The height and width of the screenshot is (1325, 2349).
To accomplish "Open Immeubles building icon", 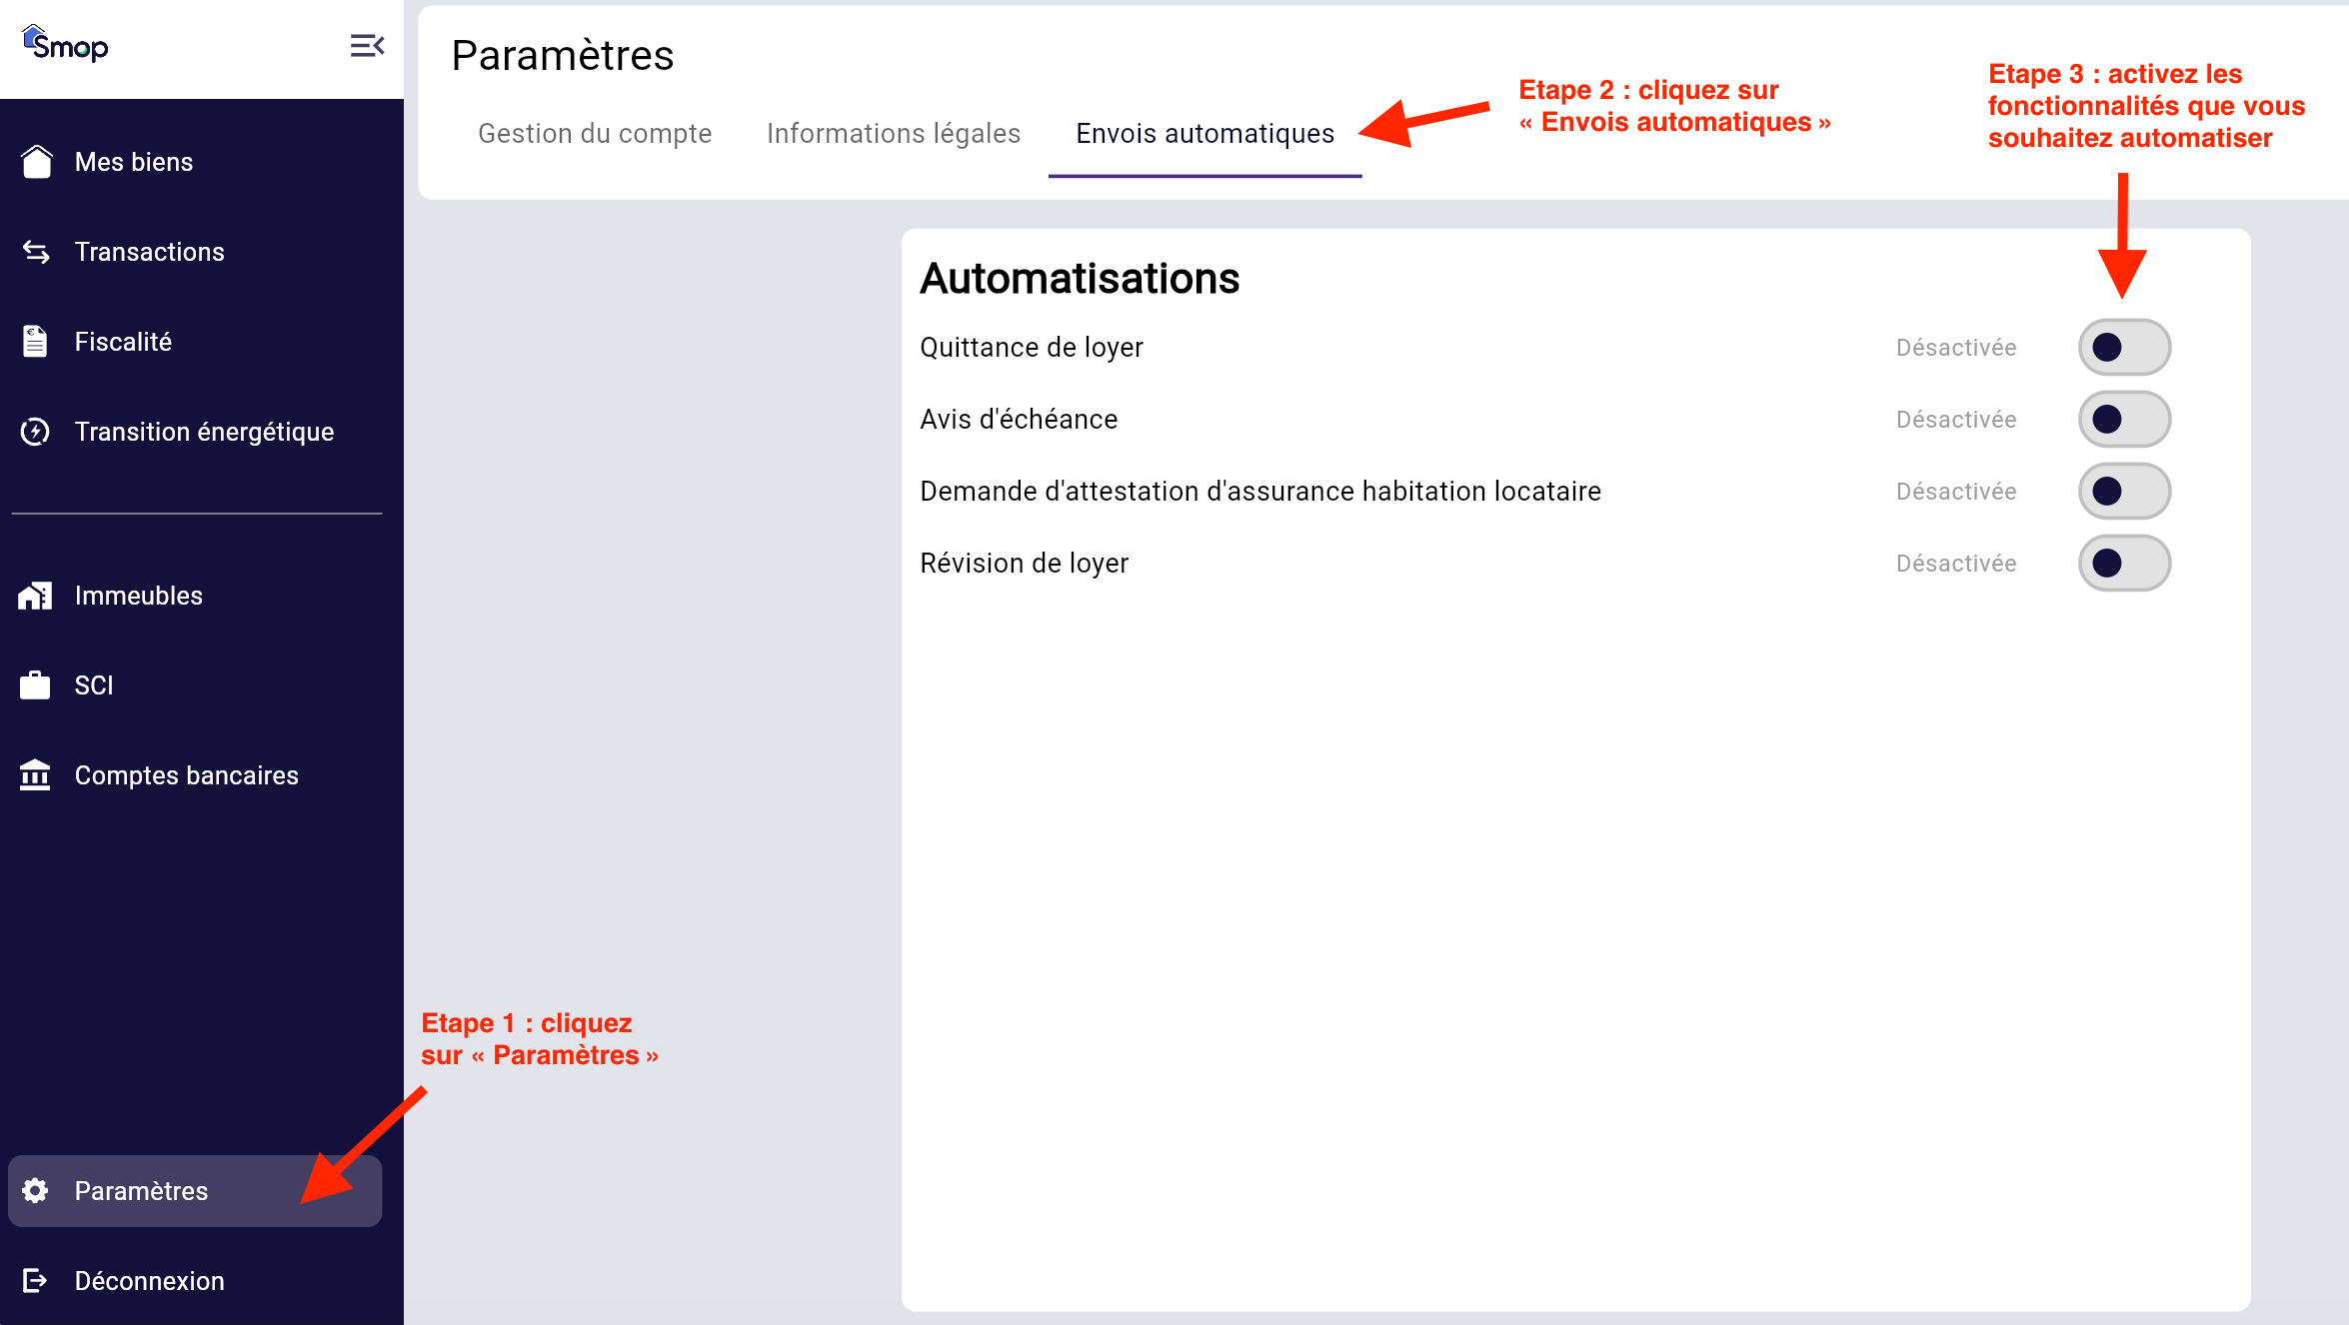I will 36,596.
